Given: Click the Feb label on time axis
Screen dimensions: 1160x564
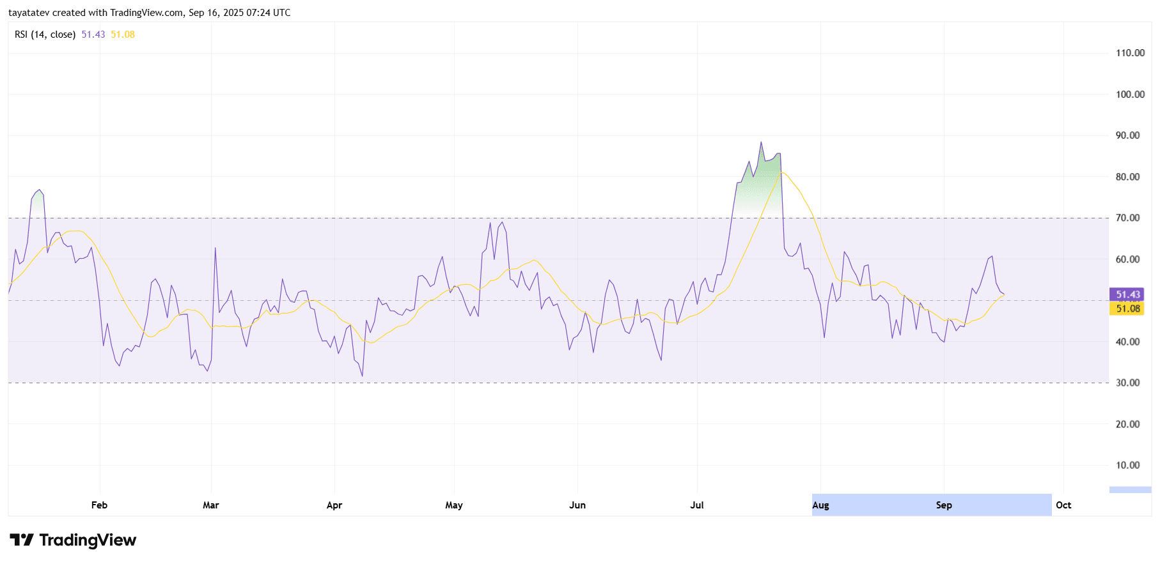Looking at the screenshot, I should [99, 505].
